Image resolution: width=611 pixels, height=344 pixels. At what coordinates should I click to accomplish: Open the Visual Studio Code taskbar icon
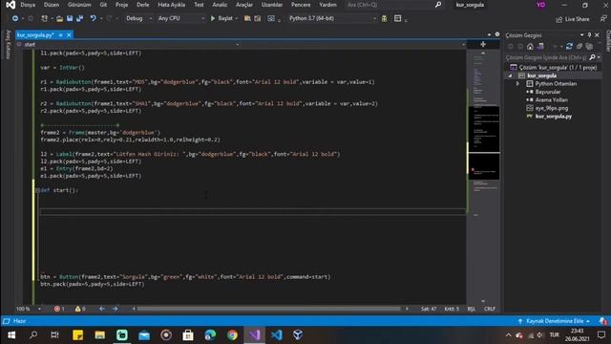pos(276,335)
